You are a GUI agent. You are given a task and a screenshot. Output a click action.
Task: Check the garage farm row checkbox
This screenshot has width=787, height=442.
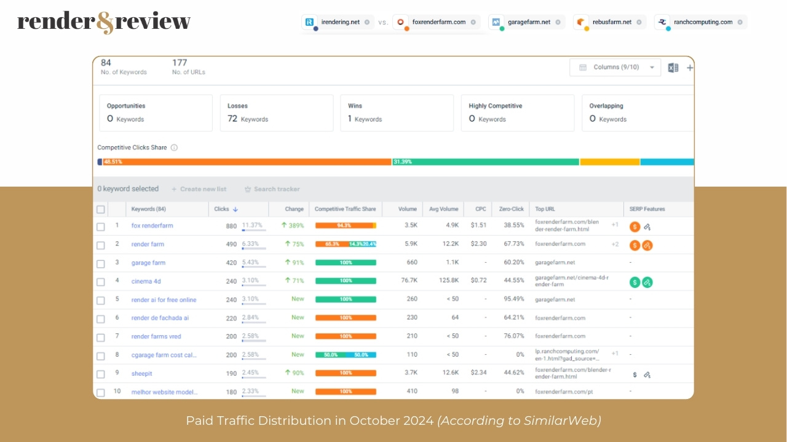click(x=101, y=263)
